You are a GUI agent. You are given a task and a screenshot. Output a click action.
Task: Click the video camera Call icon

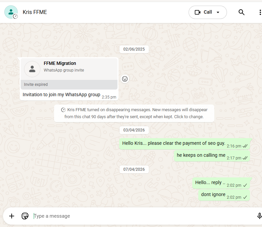click(198, 12)
